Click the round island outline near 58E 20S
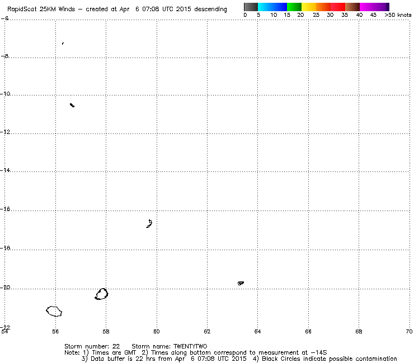414x363 pixels. coord(101,294)
